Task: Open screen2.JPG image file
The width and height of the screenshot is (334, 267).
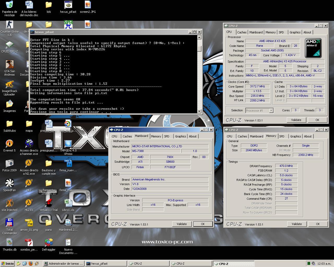Action: tap(88, 7)
